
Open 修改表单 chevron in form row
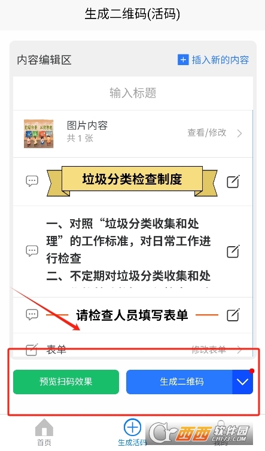click(239, 350)
